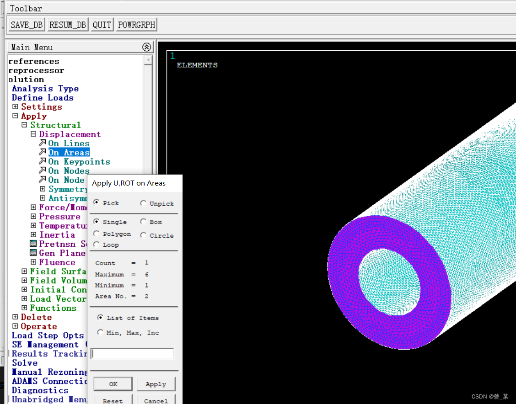Select Min, Max, Inc option
This screenshot has width=516, height=404.
(100, 333)
